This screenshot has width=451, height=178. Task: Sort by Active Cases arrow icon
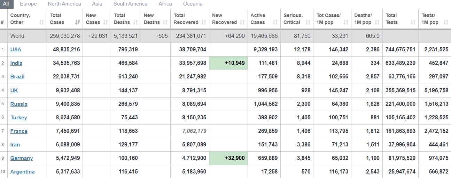tap(275, 23)
